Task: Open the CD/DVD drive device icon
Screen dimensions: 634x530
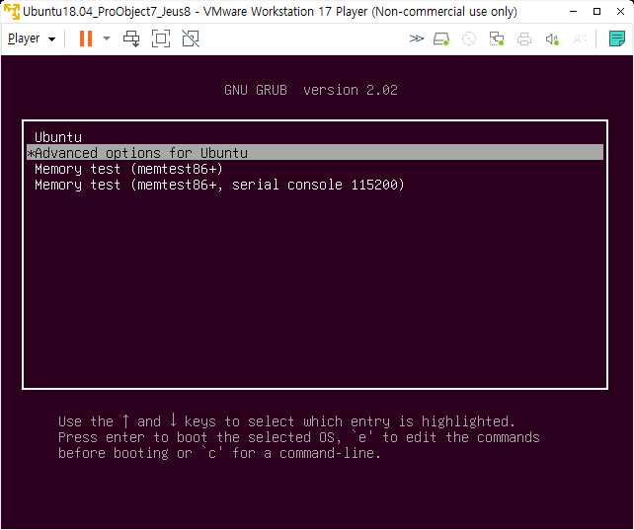Action: [x=469, y=38]
